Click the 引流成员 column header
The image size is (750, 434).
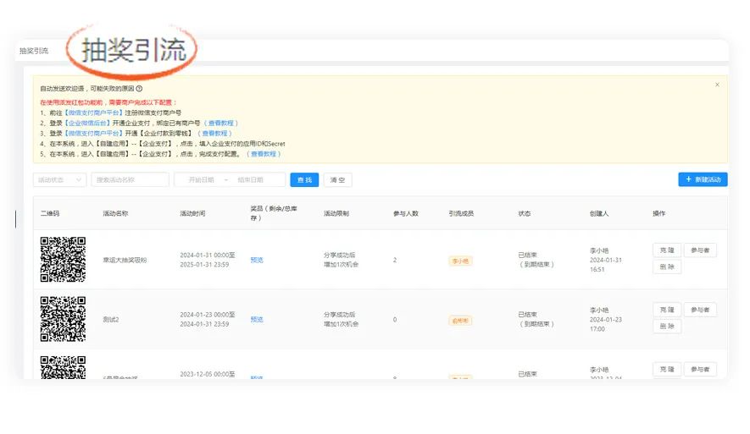click(461, 213)
